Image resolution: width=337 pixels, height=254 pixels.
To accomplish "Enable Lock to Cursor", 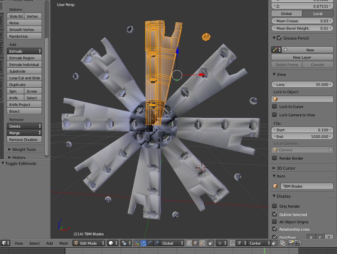I will (x=274, y=106).
